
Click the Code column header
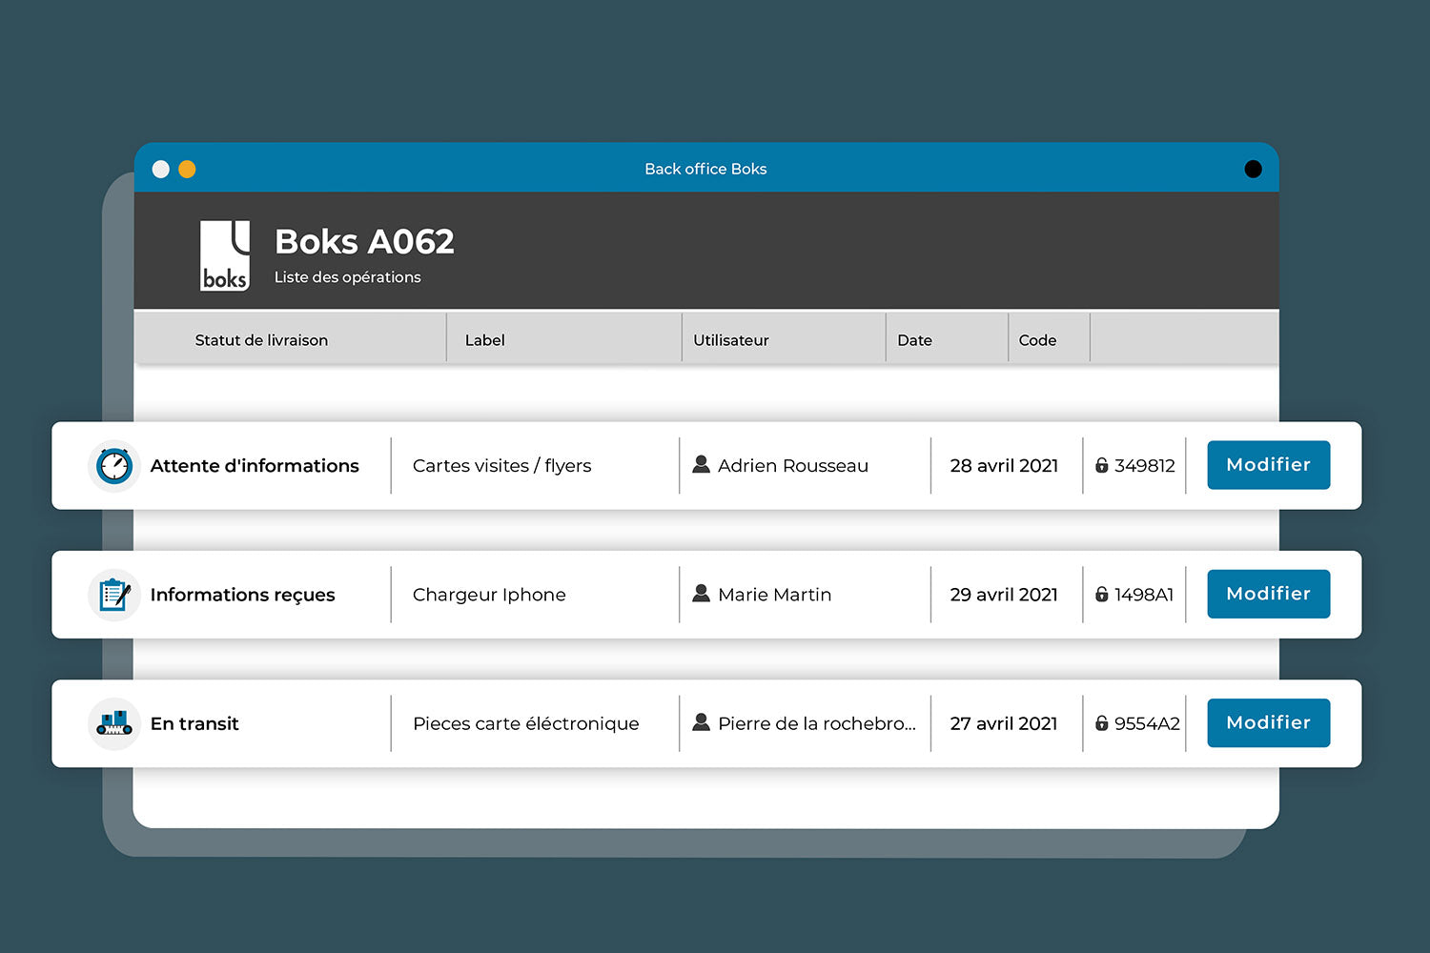(x=1037, y=340)
